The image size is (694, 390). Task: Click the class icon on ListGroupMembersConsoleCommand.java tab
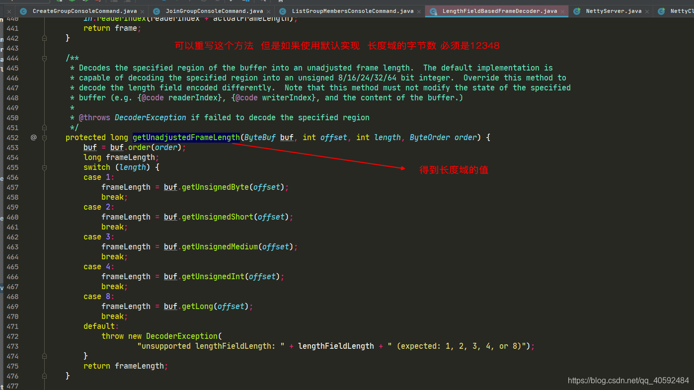click(283, 11)
